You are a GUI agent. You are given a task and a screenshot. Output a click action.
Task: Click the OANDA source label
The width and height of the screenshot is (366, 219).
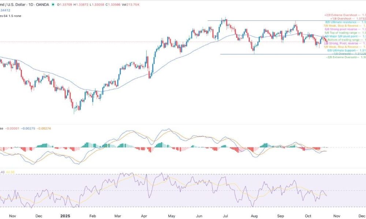click(46, 5)
